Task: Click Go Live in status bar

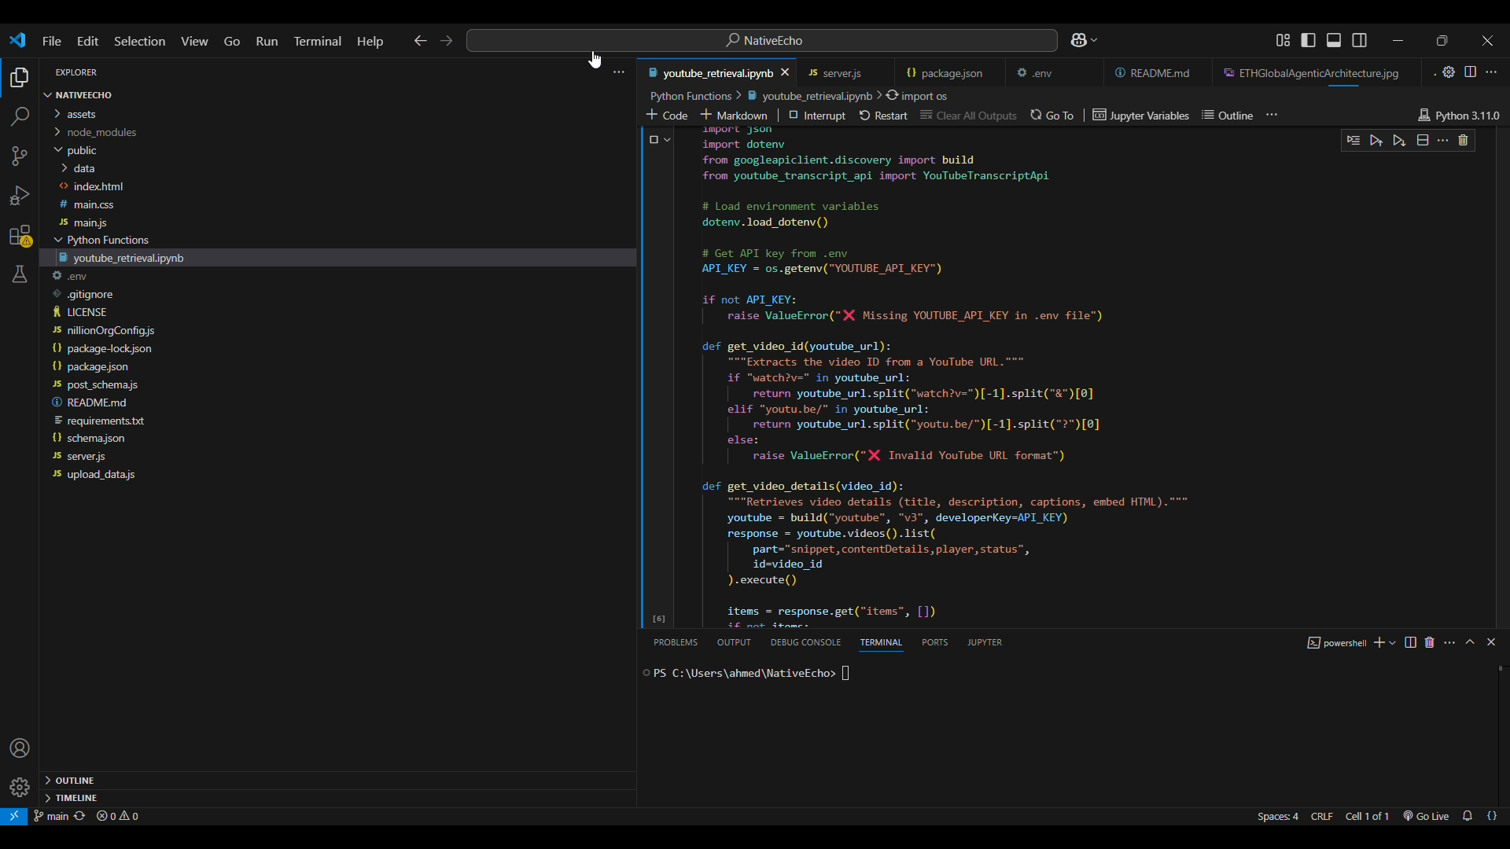Action: pyautogui.click(x=1426, y=817)
